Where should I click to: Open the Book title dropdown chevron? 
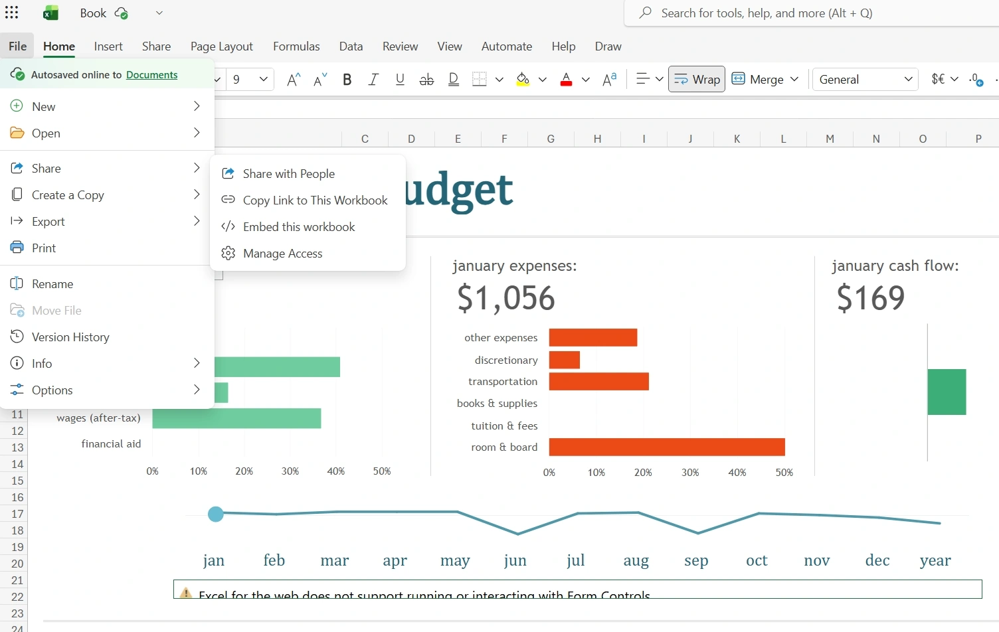coord(159,13)
